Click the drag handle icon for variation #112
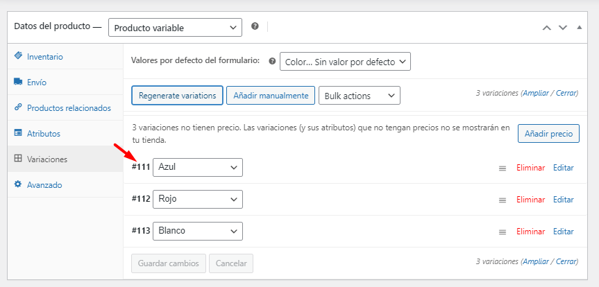This screenshot has height=287, width=599. pos(503,200)
